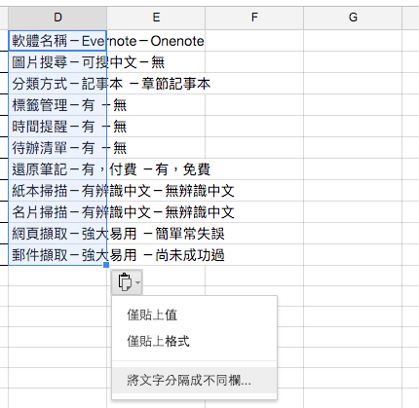This screenshot has width=419, height=408.
Task: Select column E header
Action: point(156,18)
